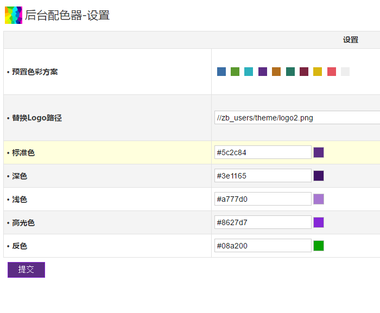This screenshot has height=313, width=380.
Task: Select the blue preset color scheme
Action: (x=221, y=72)
